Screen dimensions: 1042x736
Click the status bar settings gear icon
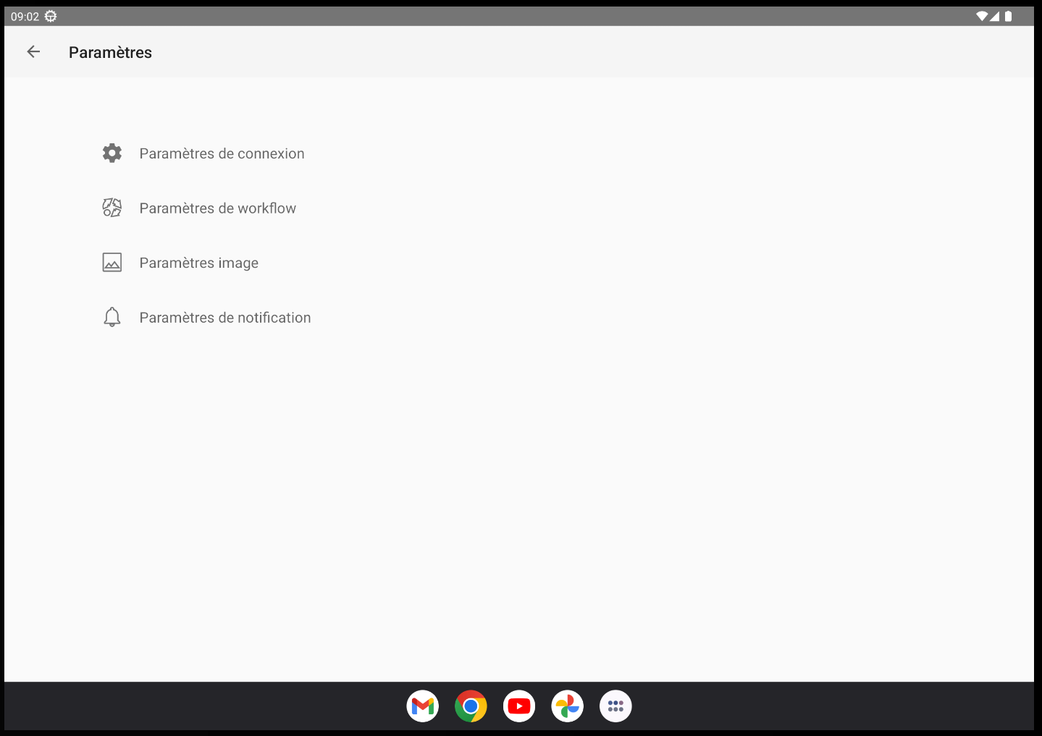coord(51,16)
